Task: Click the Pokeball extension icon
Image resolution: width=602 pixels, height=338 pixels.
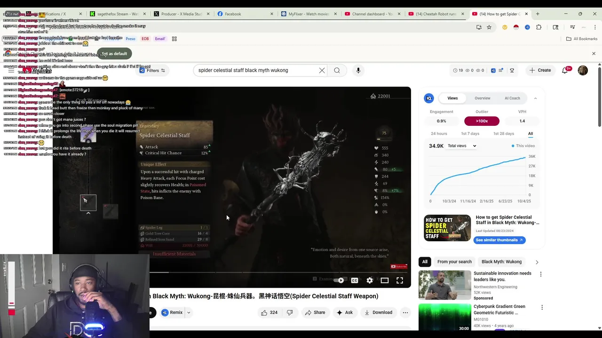Action: (516, 27)
